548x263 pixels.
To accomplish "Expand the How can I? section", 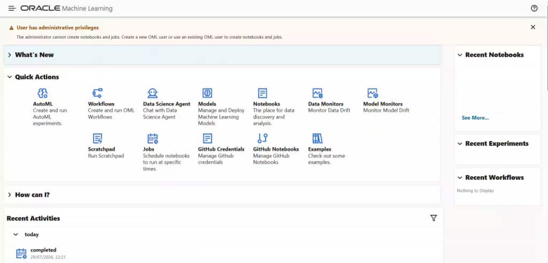I will tap(10, 195).
